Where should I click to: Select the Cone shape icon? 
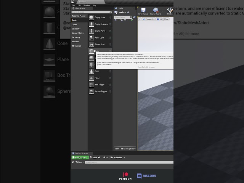click(x=91, y=71)
